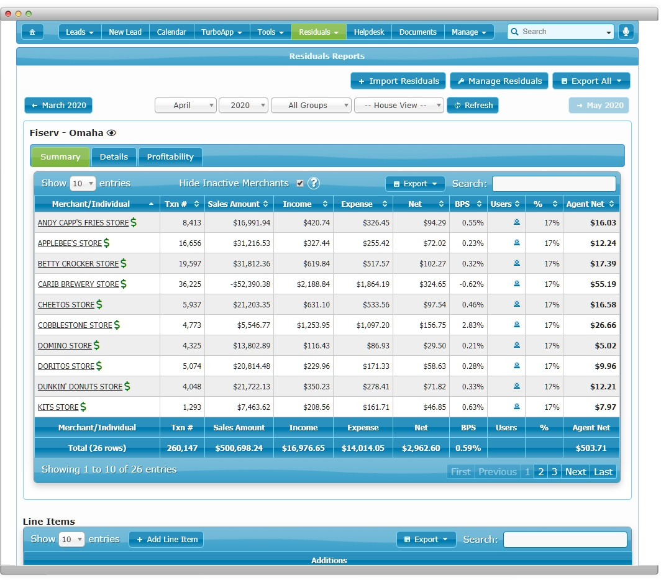Open the help question mark icon
The width and height of the screenshot is (661, 580).
click(x=314, y=183)
